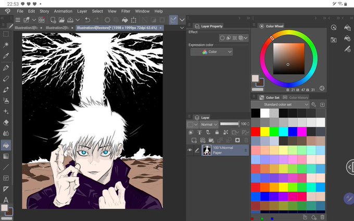Select the Paper layer row
The height and width of the screenshot is (221, 354).
click(225, 150)
